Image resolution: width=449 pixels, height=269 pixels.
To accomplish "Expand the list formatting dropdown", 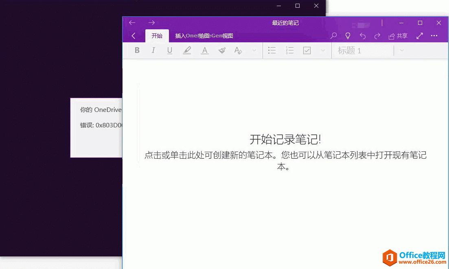I will click(x=322, y=50).
